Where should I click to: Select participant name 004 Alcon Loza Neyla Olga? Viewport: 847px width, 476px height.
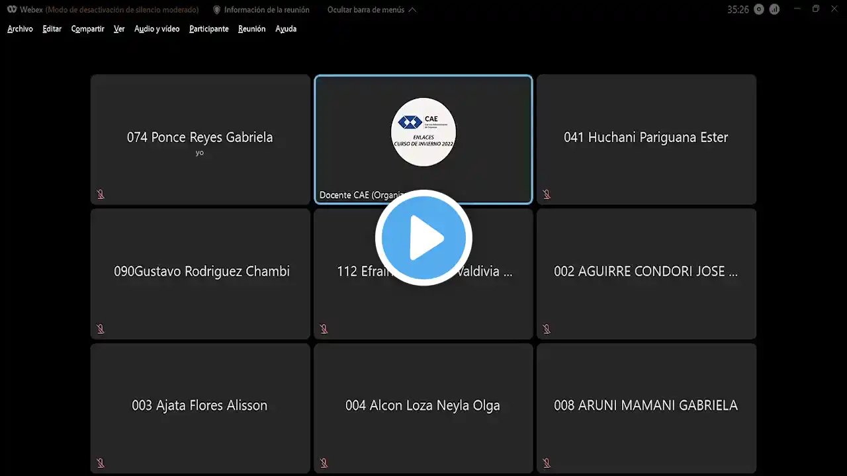[423, 406]
